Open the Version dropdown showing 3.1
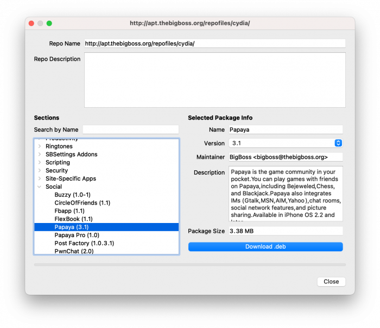Screen dimensions: 380x328 coord(286,143)
